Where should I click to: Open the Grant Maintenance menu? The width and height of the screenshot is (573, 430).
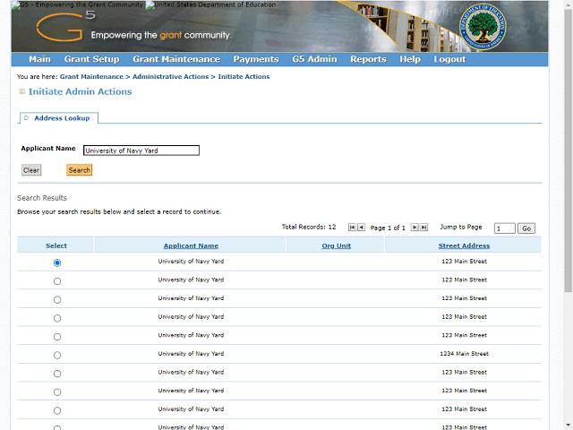point(176,59)
